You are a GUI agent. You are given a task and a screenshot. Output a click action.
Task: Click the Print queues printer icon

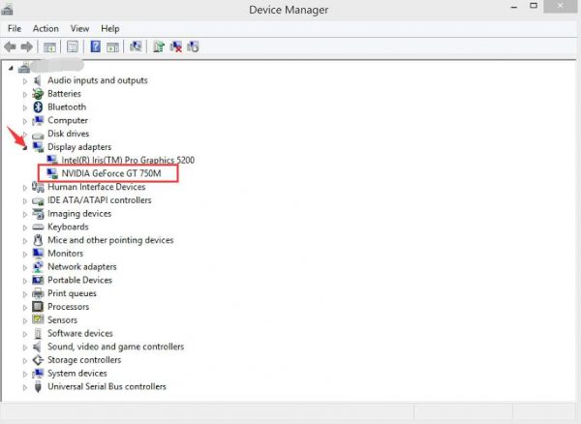[x=38, y=293]
